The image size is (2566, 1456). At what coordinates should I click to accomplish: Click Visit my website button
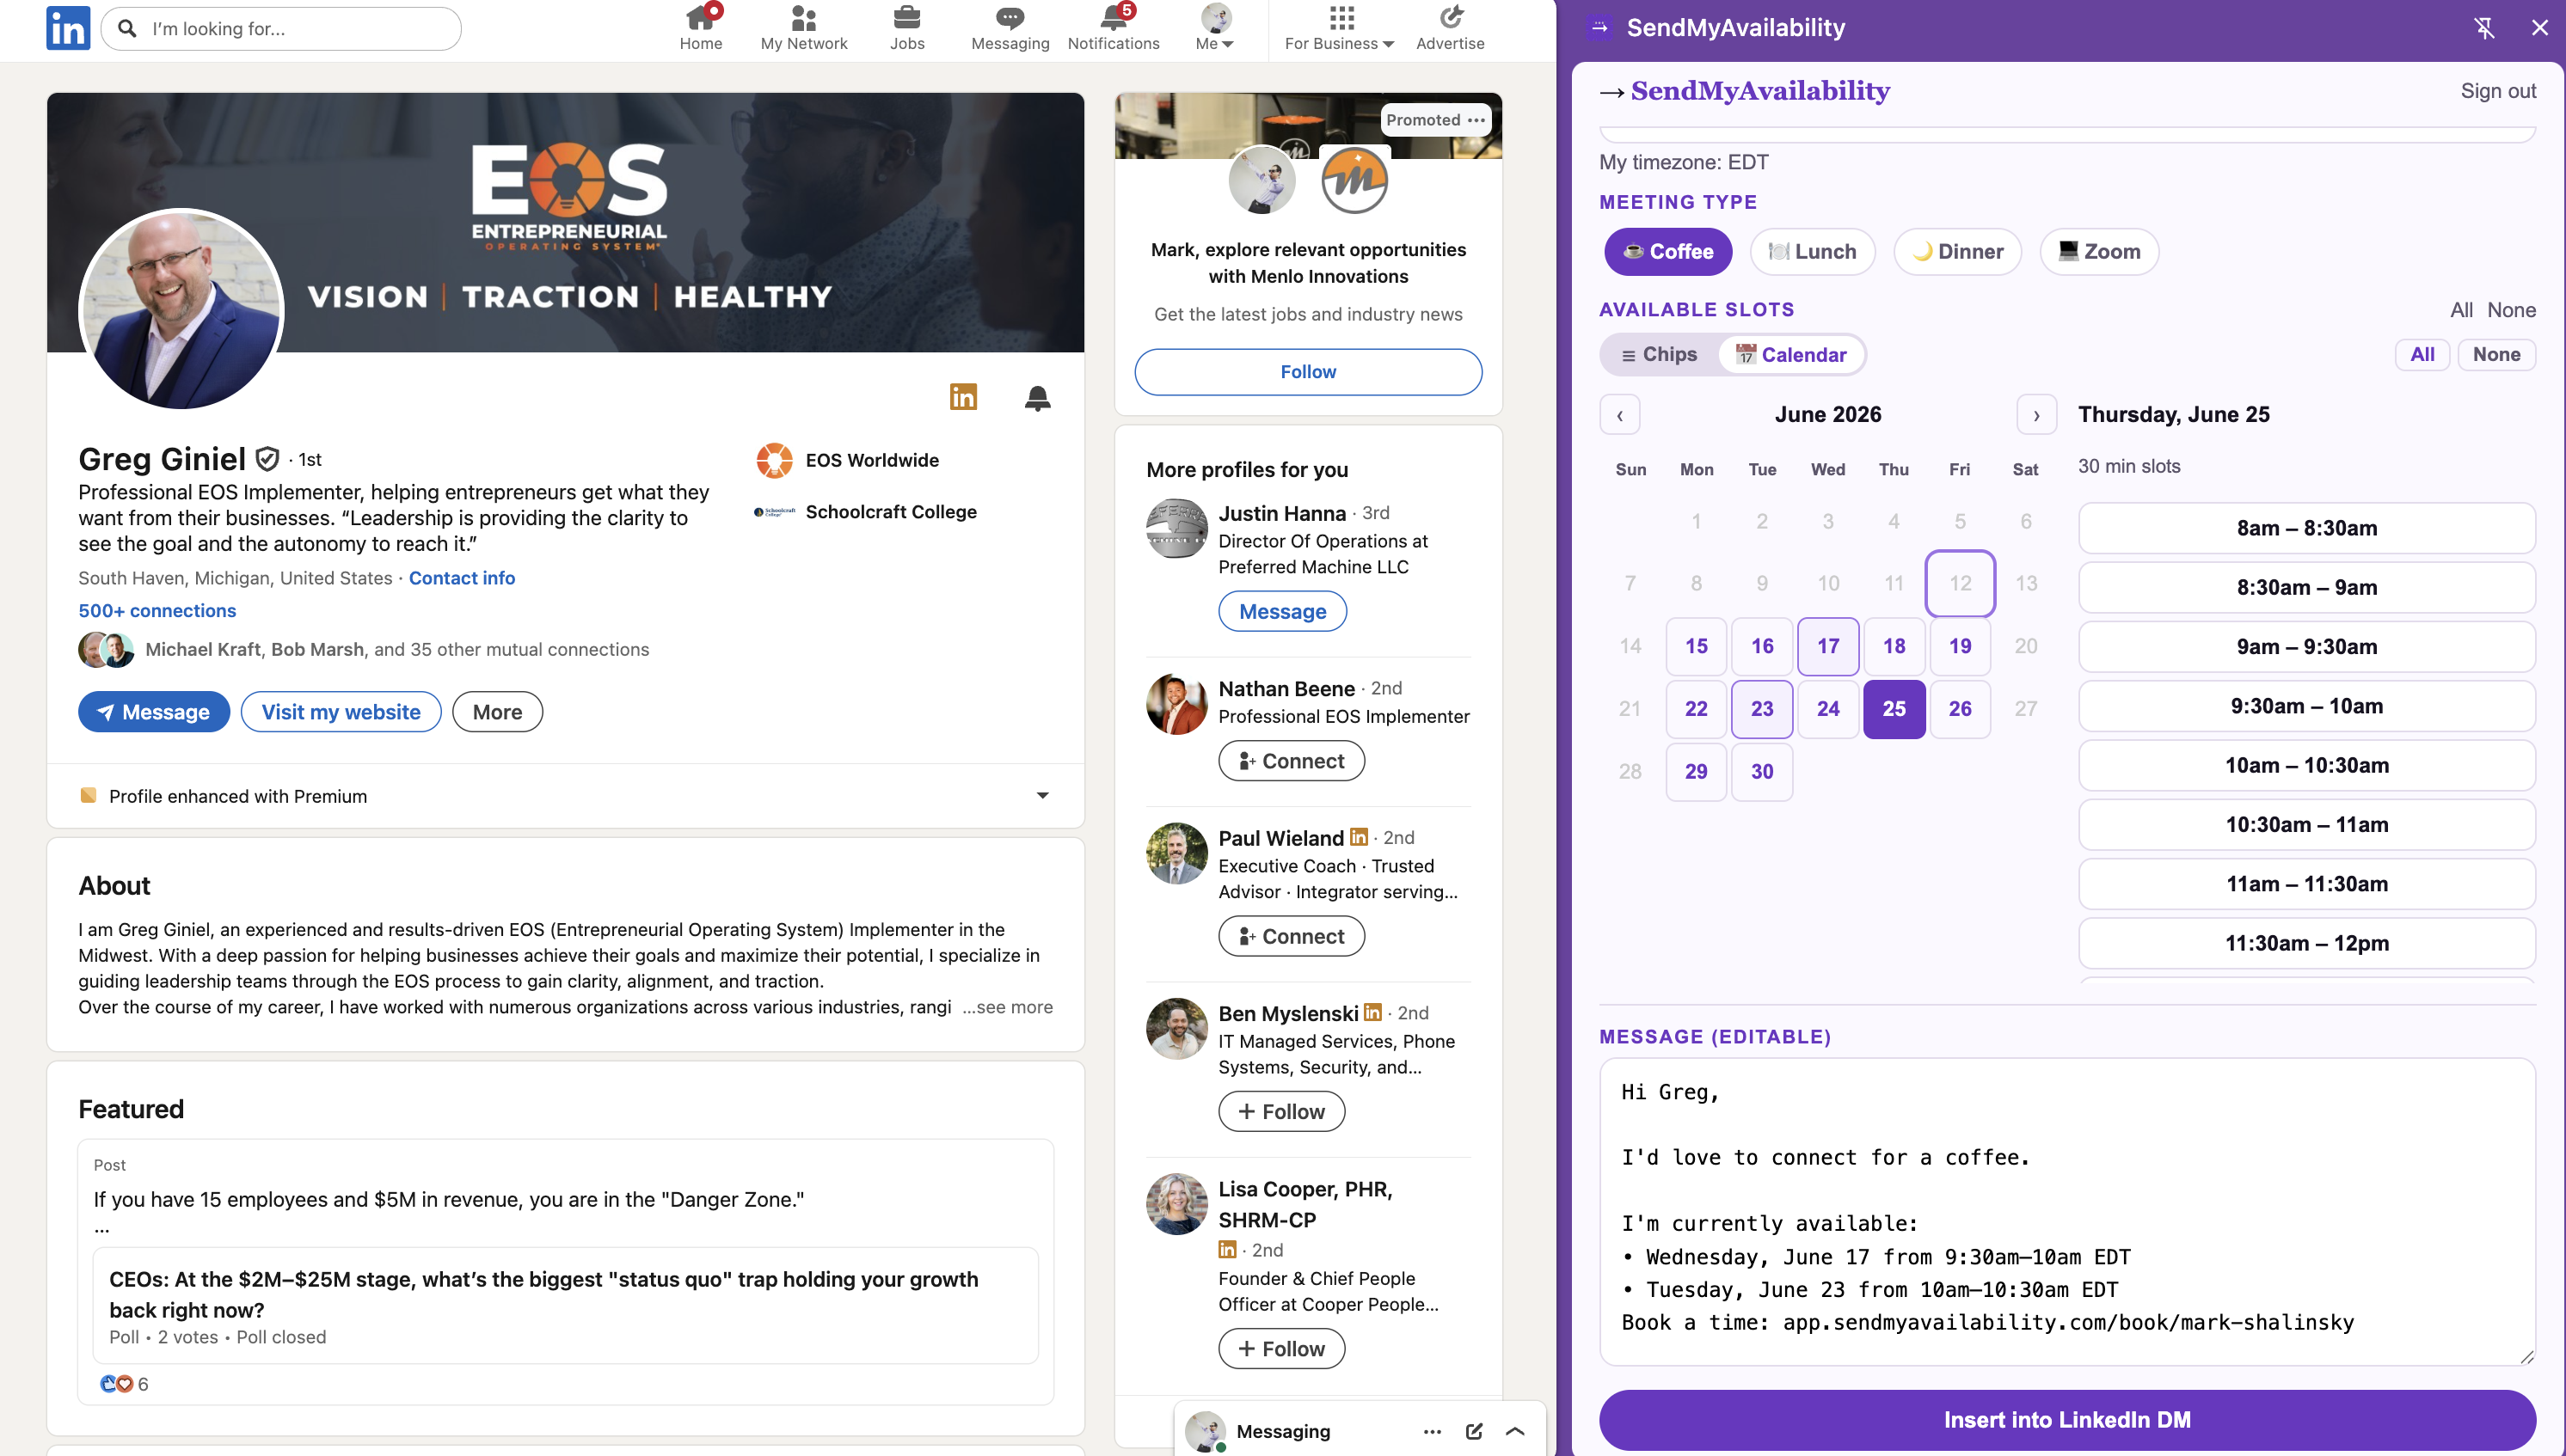(341, 712)
